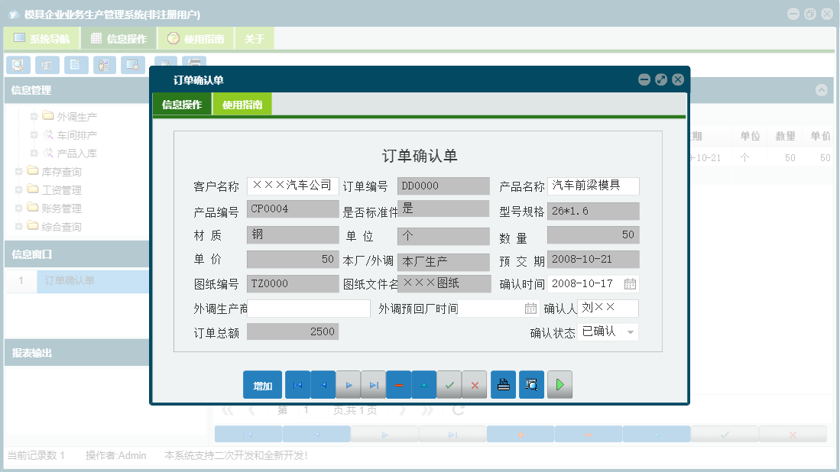Go to the previous record

coord(323,384)
